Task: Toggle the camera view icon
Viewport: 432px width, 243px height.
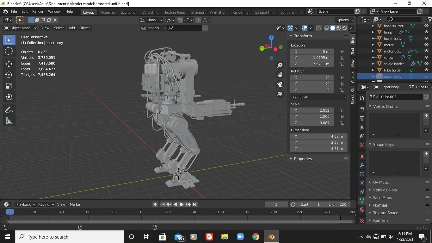Action: pos(280,84)
